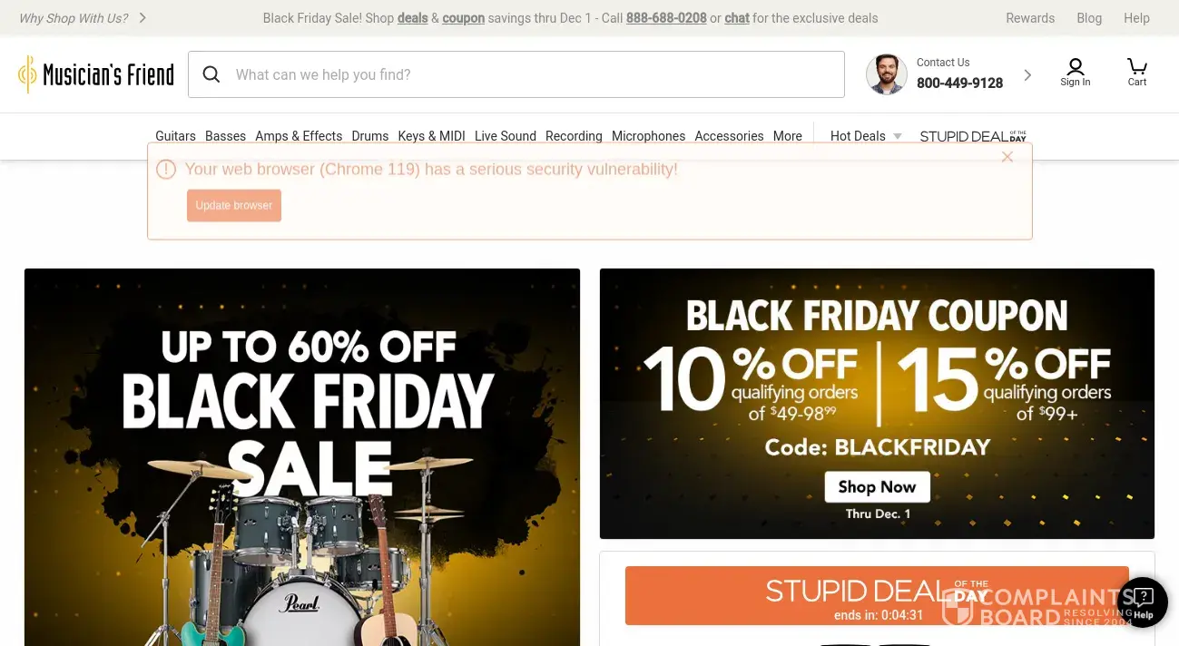This screenshot has height=646, width=1179.
Task: Click Shop Now on the coupon banner
Action: [877, 486]
